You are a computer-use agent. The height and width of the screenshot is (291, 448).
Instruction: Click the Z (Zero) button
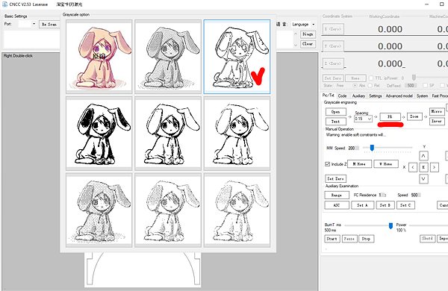coord(333,63)
